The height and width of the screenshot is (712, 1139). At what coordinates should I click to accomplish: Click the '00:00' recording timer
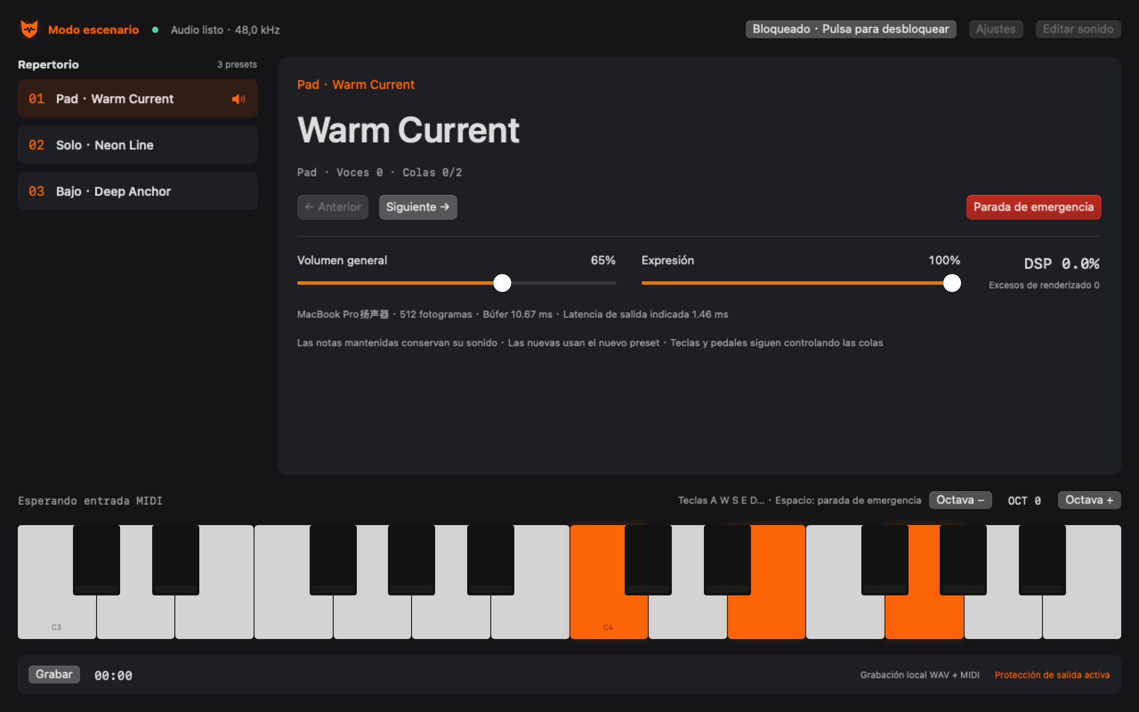(x=113, y=676)
